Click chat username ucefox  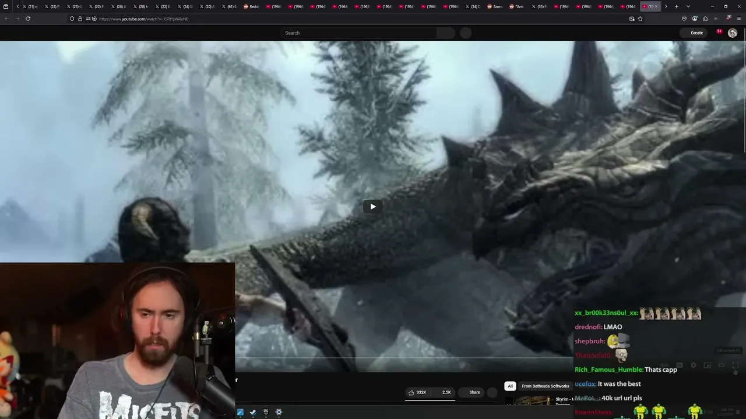(585, 384)
